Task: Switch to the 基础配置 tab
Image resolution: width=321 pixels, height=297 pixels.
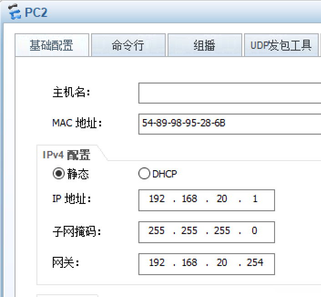Action: (52, 45)
